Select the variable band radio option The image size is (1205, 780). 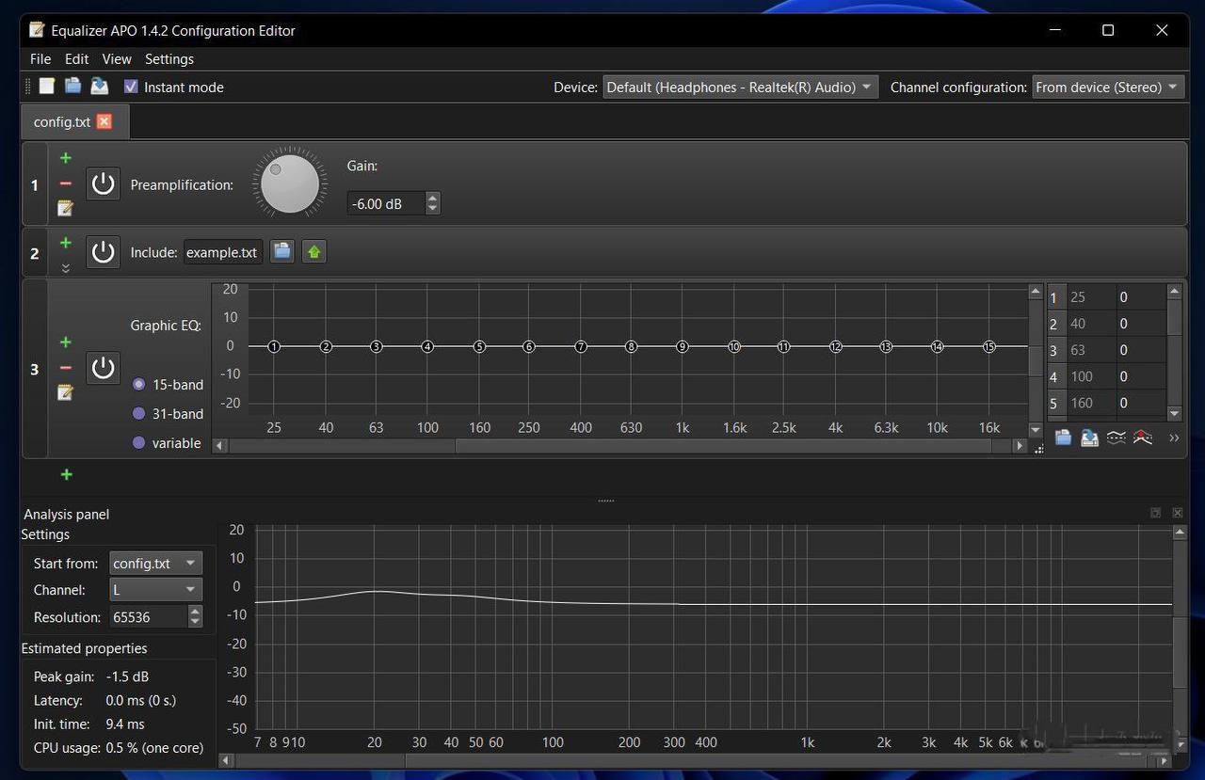pyautogui.click(x=139, y=442)
